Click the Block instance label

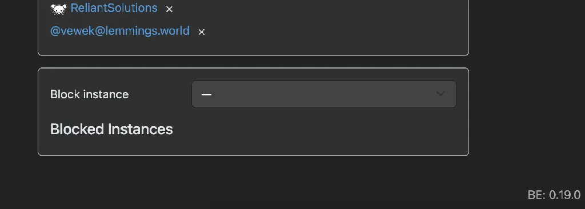pos(90,94)
